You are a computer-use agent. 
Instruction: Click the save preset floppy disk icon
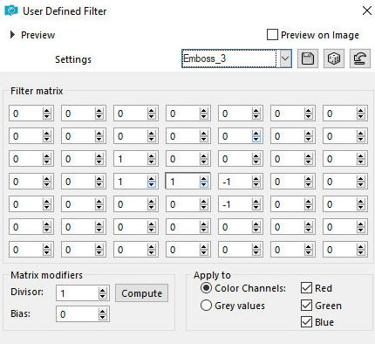pyautogui.click(x=308, y=58)
